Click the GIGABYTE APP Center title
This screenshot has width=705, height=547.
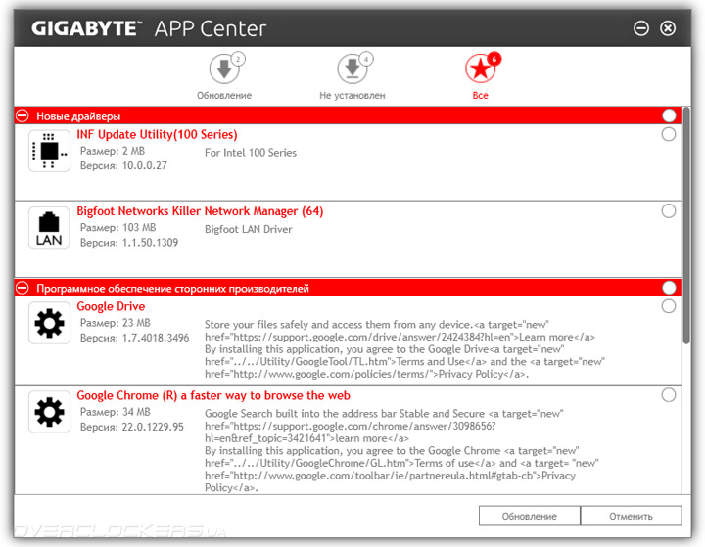[x=149, y=28]
